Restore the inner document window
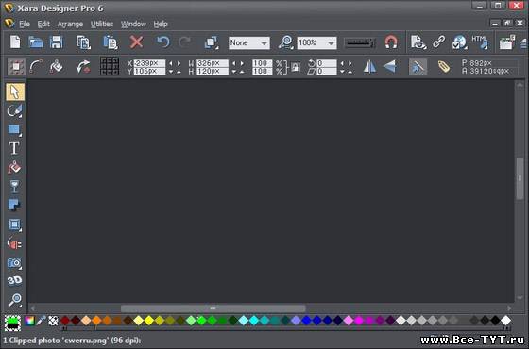The image size is (529, 349). tap(507, 24)
